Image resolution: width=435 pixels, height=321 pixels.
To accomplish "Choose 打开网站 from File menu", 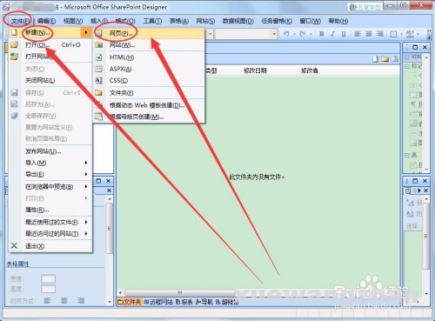I will 50,57.
